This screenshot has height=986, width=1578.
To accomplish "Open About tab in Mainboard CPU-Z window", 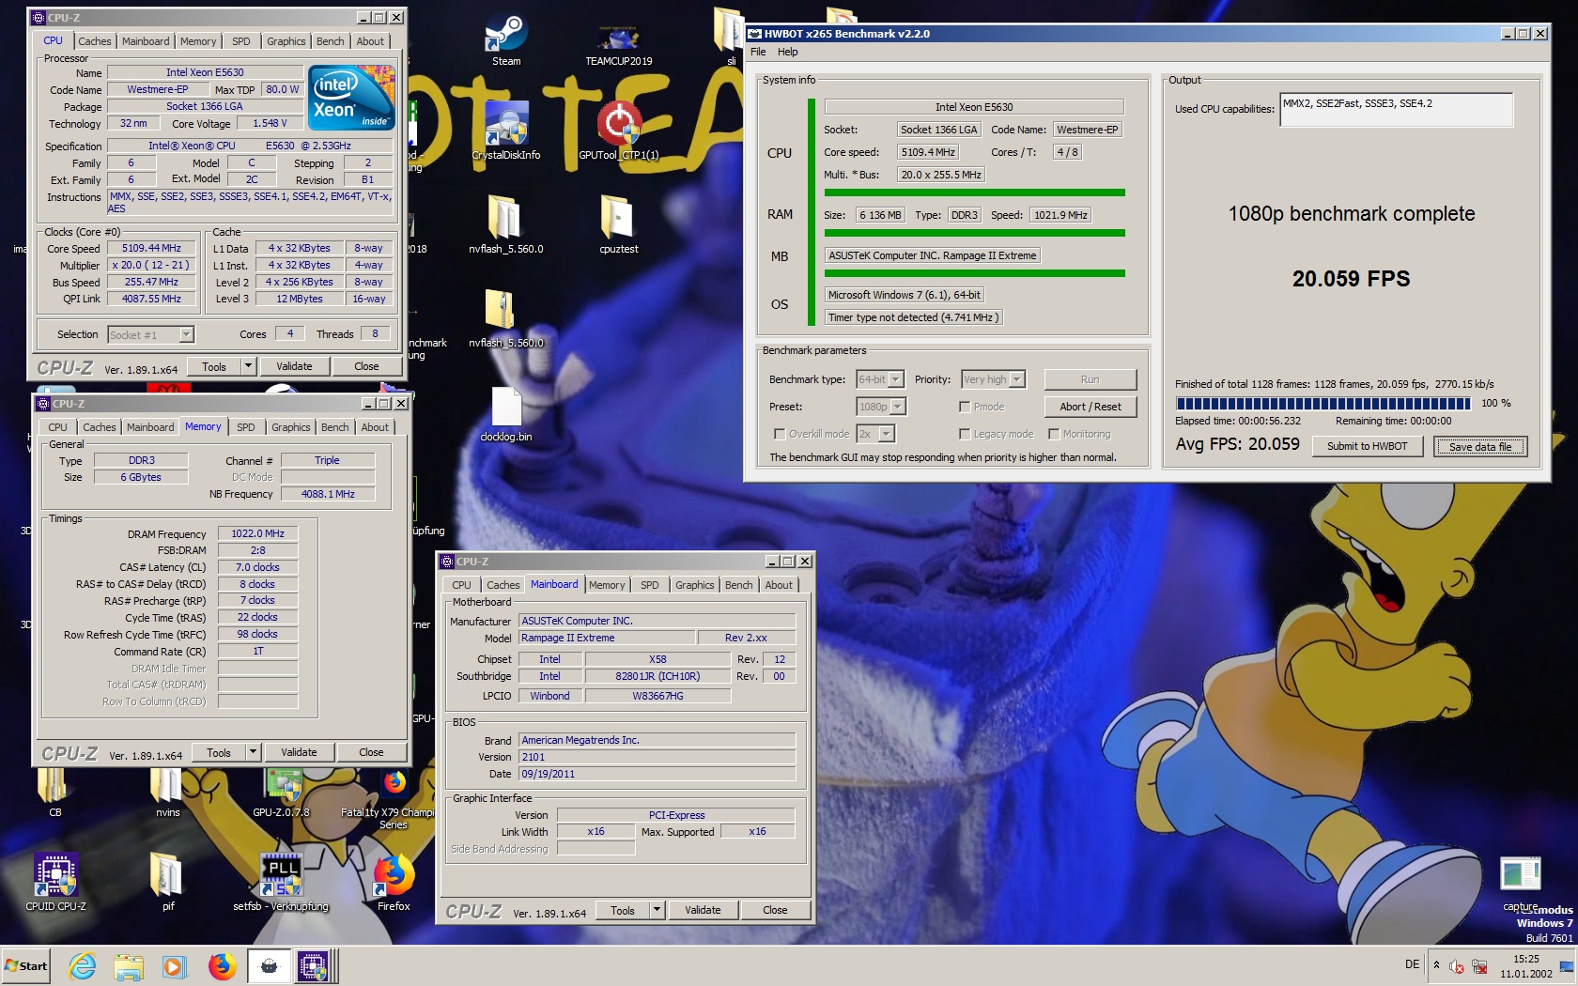I will 779,585.
